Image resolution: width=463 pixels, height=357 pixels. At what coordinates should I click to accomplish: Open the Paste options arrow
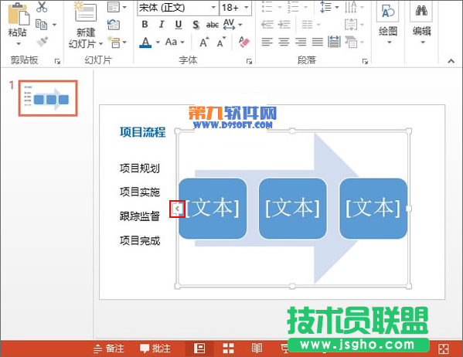pyautogui.click(x=19, y=44)
